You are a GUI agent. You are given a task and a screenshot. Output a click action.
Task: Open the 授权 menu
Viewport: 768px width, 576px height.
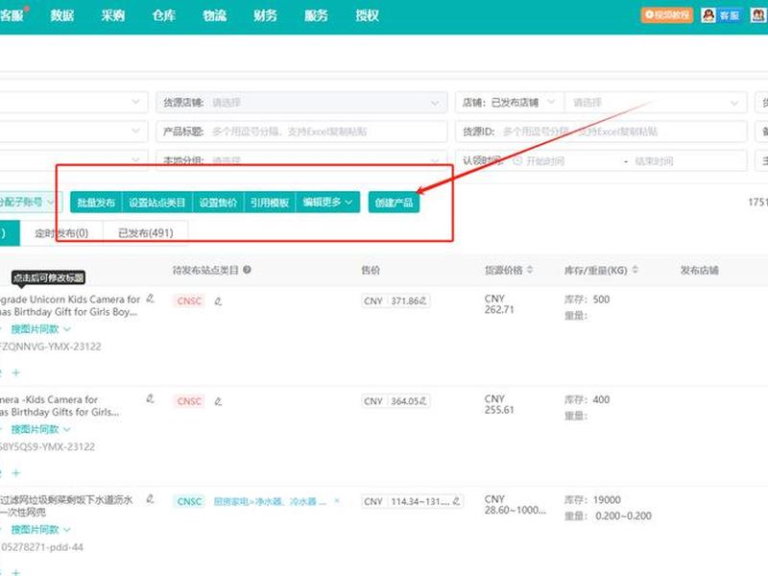point(368,15)
